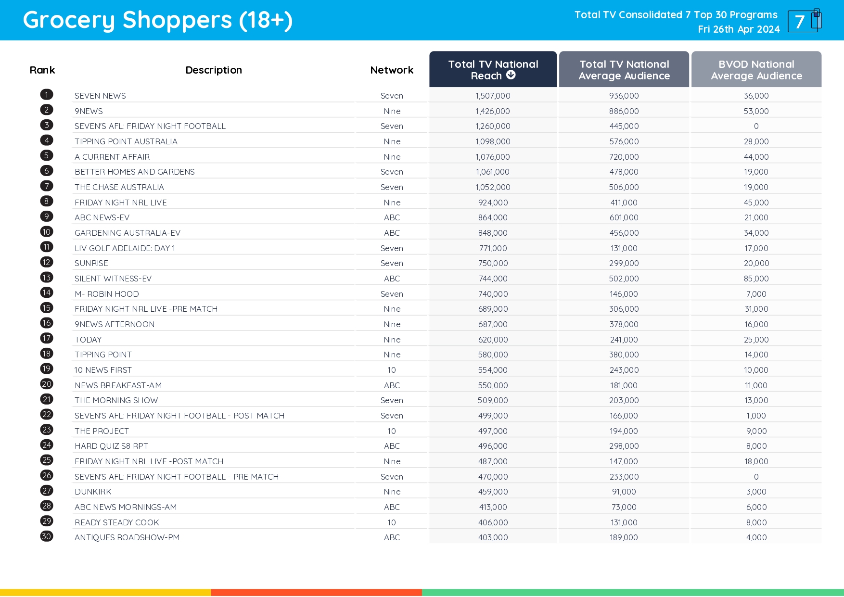The height and width of the screenshot is (597, 844).
Task: Click BETTER HOMES AND GARDENS program
Action: pos(135,172)
